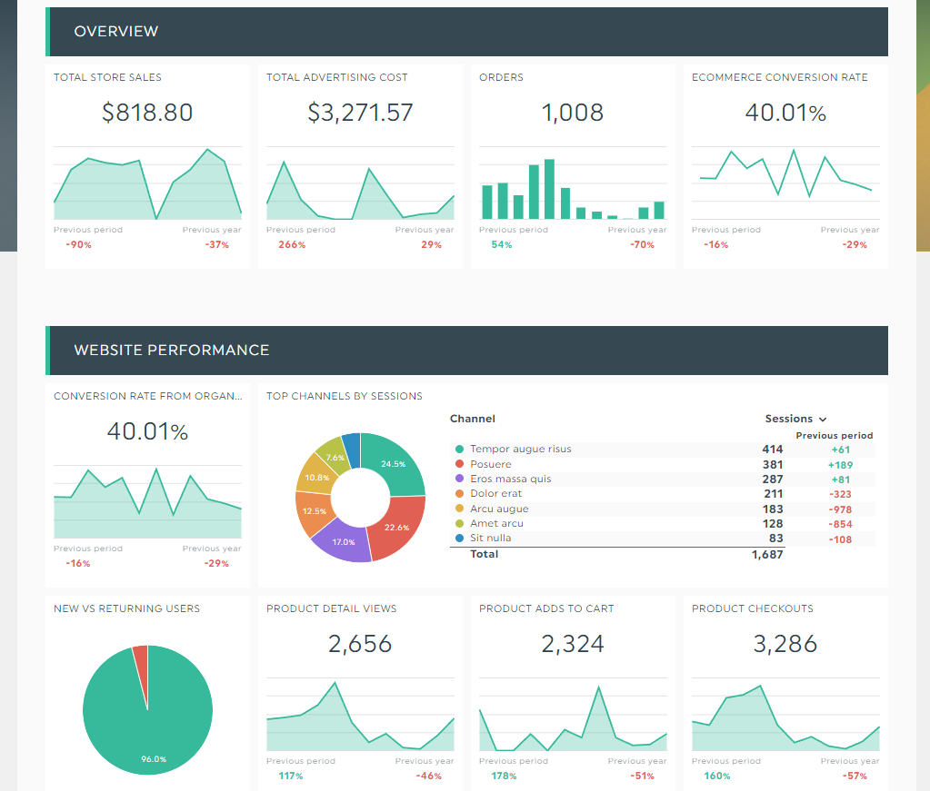Sort table by Sessions dropdown arrow
Viewport: 930px width, 791px height.
point(823,420)
